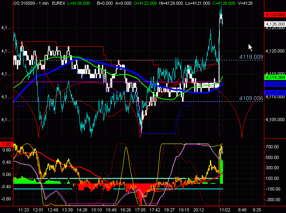Click the 4109.036 dashed level label
The height and width of the screenshot is (213, 286).
point(251,98)
